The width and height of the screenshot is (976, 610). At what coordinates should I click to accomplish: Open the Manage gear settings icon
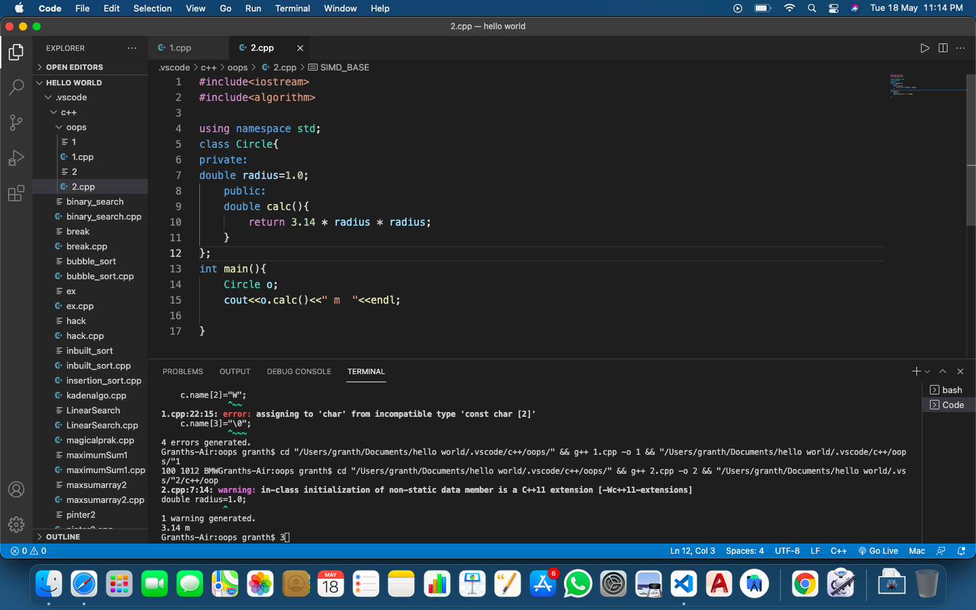coord(16,524)
